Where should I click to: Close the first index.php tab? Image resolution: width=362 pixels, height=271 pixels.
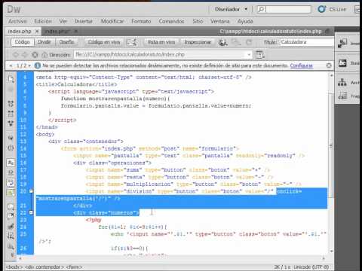click(37, 32)
